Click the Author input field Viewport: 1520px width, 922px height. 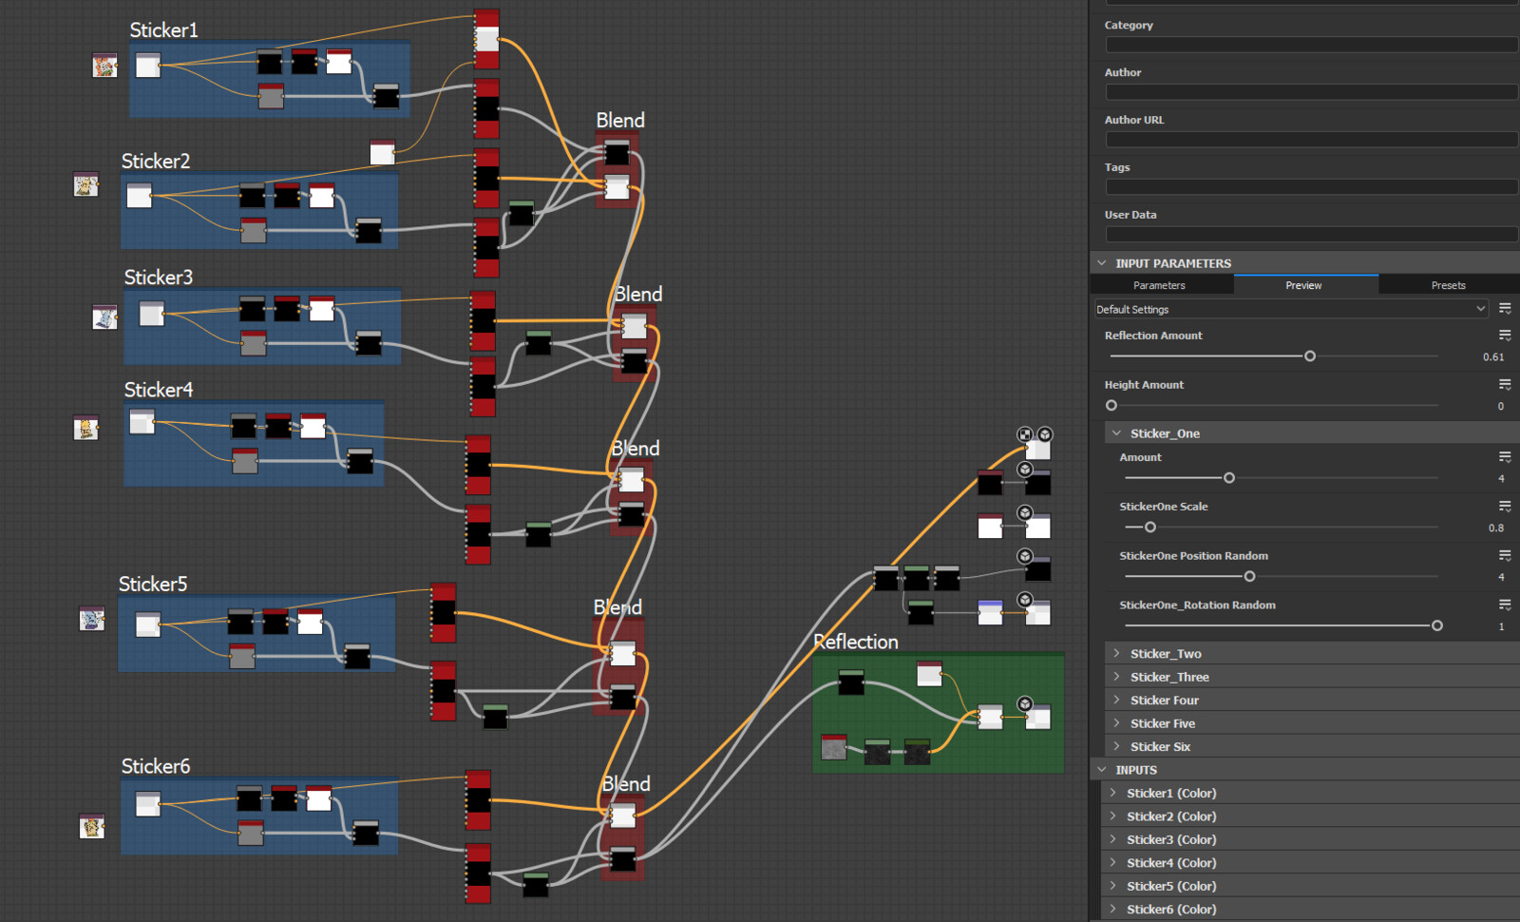click(1312, 92)
